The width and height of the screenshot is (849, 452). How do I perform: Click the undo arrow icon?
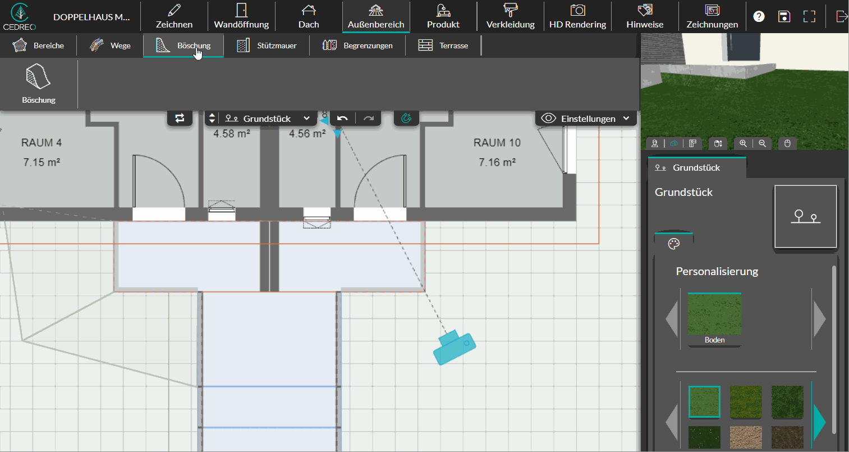[x=342, y=118]
